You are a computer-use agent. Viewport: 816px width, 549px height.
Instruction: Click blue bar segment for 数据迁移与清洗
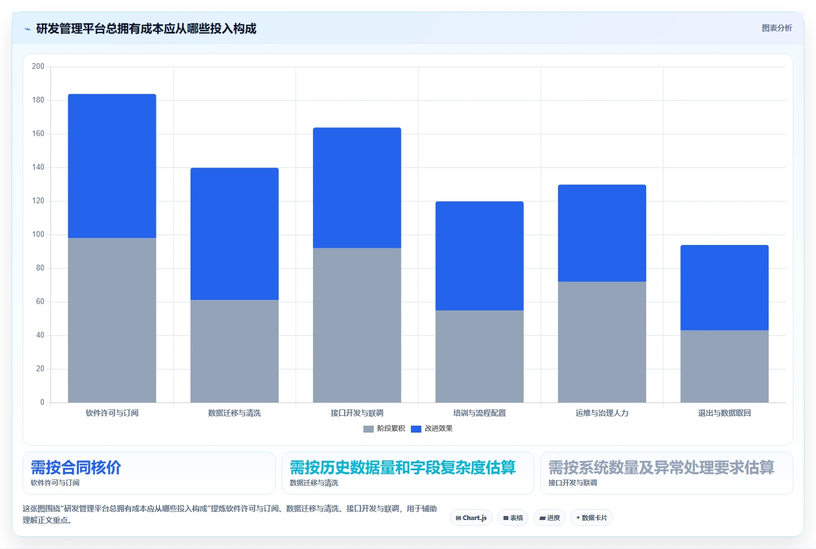[x=235, y=234]
